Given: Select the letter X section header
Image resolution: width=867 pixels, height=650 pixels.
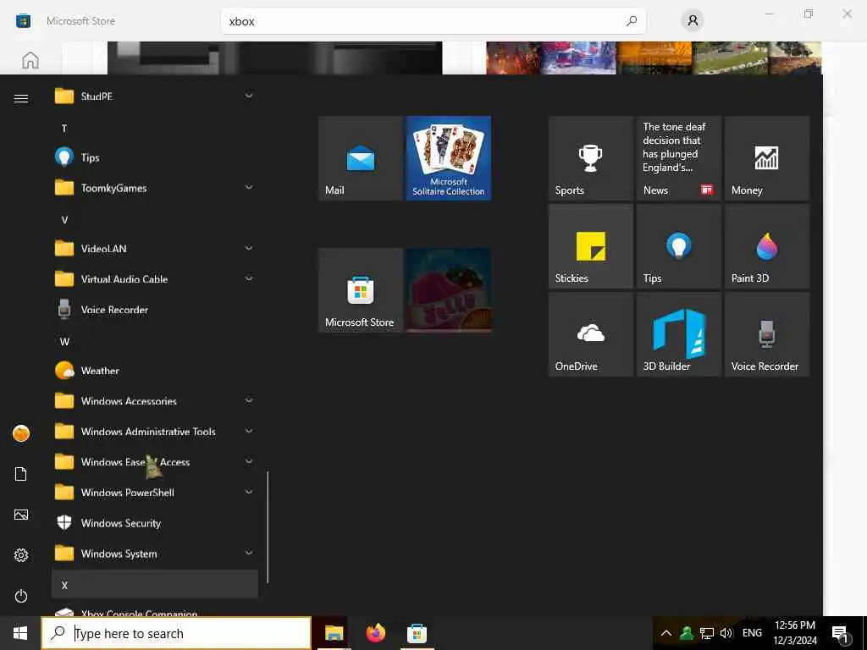Looking at the screenshot, I should [x=155, y=585].
